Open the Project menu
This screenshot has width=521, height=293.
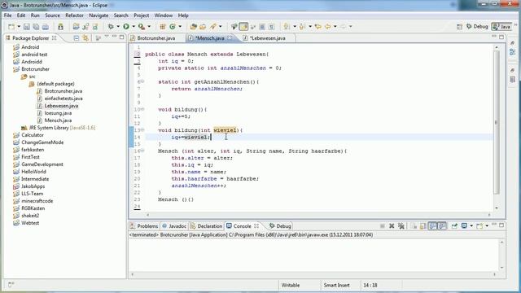[x=141, y=15]
